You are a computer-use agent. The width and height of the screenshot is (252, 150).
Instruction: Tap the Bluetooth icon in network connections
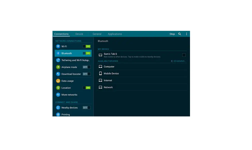click(x=58, y=53)
